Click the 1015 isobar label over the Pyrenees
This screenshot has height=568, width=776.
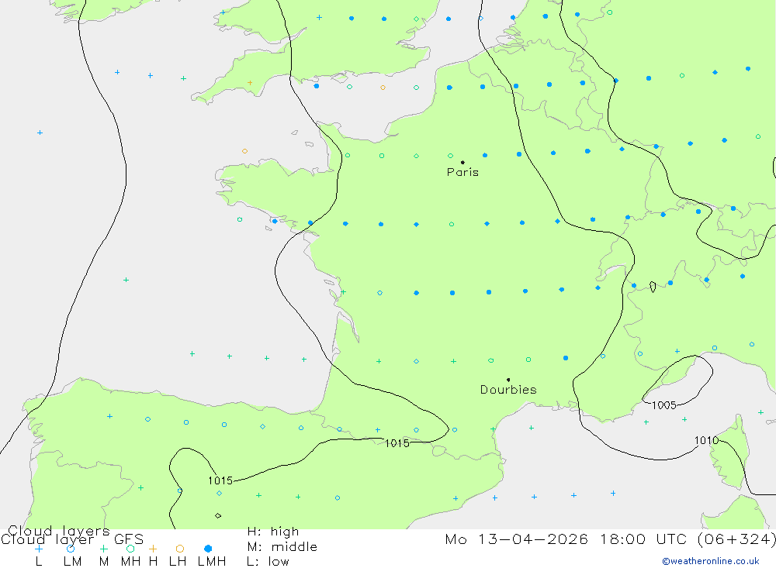click(397, 443)
